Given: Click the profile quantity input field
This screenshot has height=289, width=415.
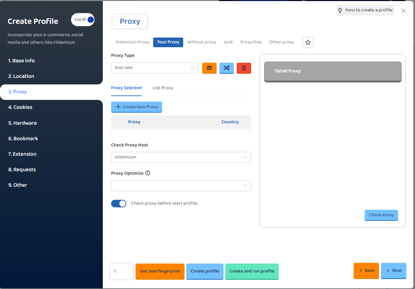Looking at the screenshot, I should (121, 271).
